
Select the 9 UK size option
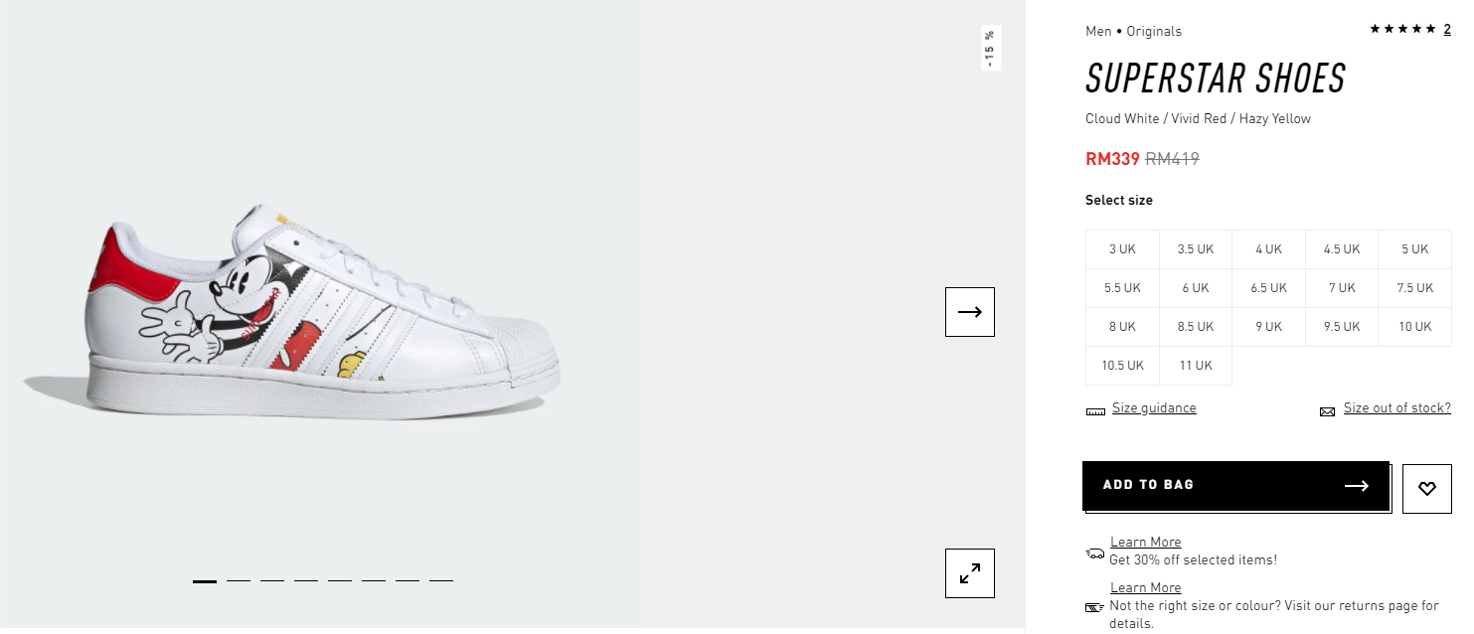click(1268, 327)
